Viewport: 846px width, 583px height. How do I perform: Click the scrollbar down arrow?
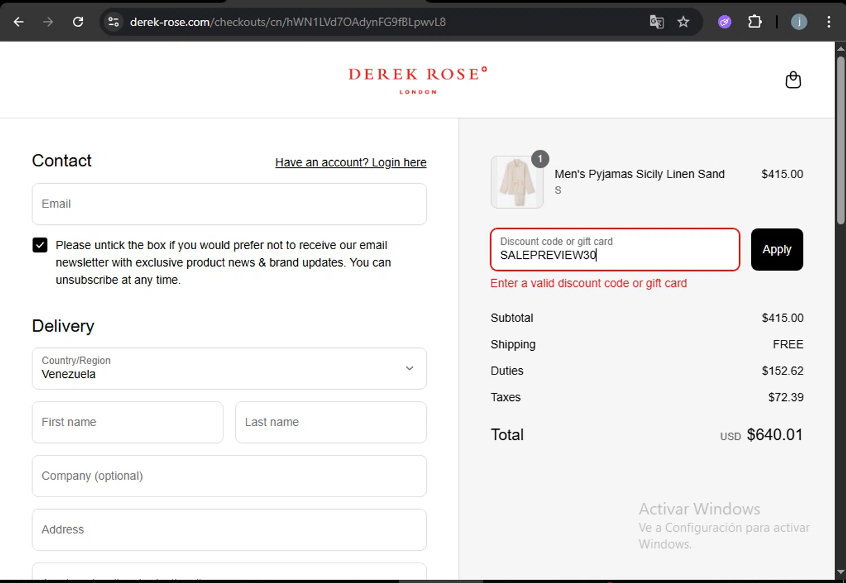(x=840, y=573)
